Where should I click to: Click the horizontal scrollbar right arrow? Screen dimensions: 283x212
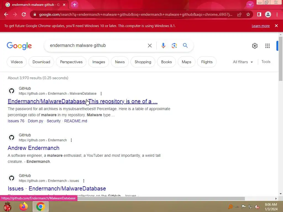276,198
